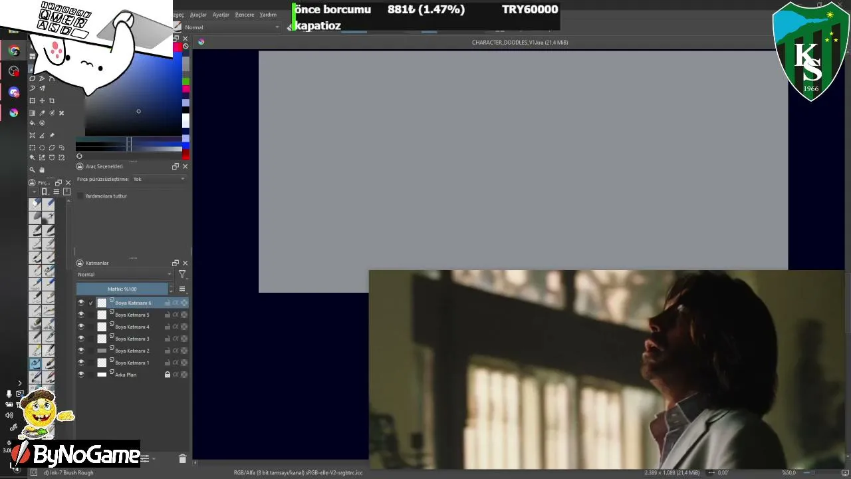The width and height of the screenshot is (851, 479).
Task: Select the Boya Katmanı 2 layer name
Action: 132,351
